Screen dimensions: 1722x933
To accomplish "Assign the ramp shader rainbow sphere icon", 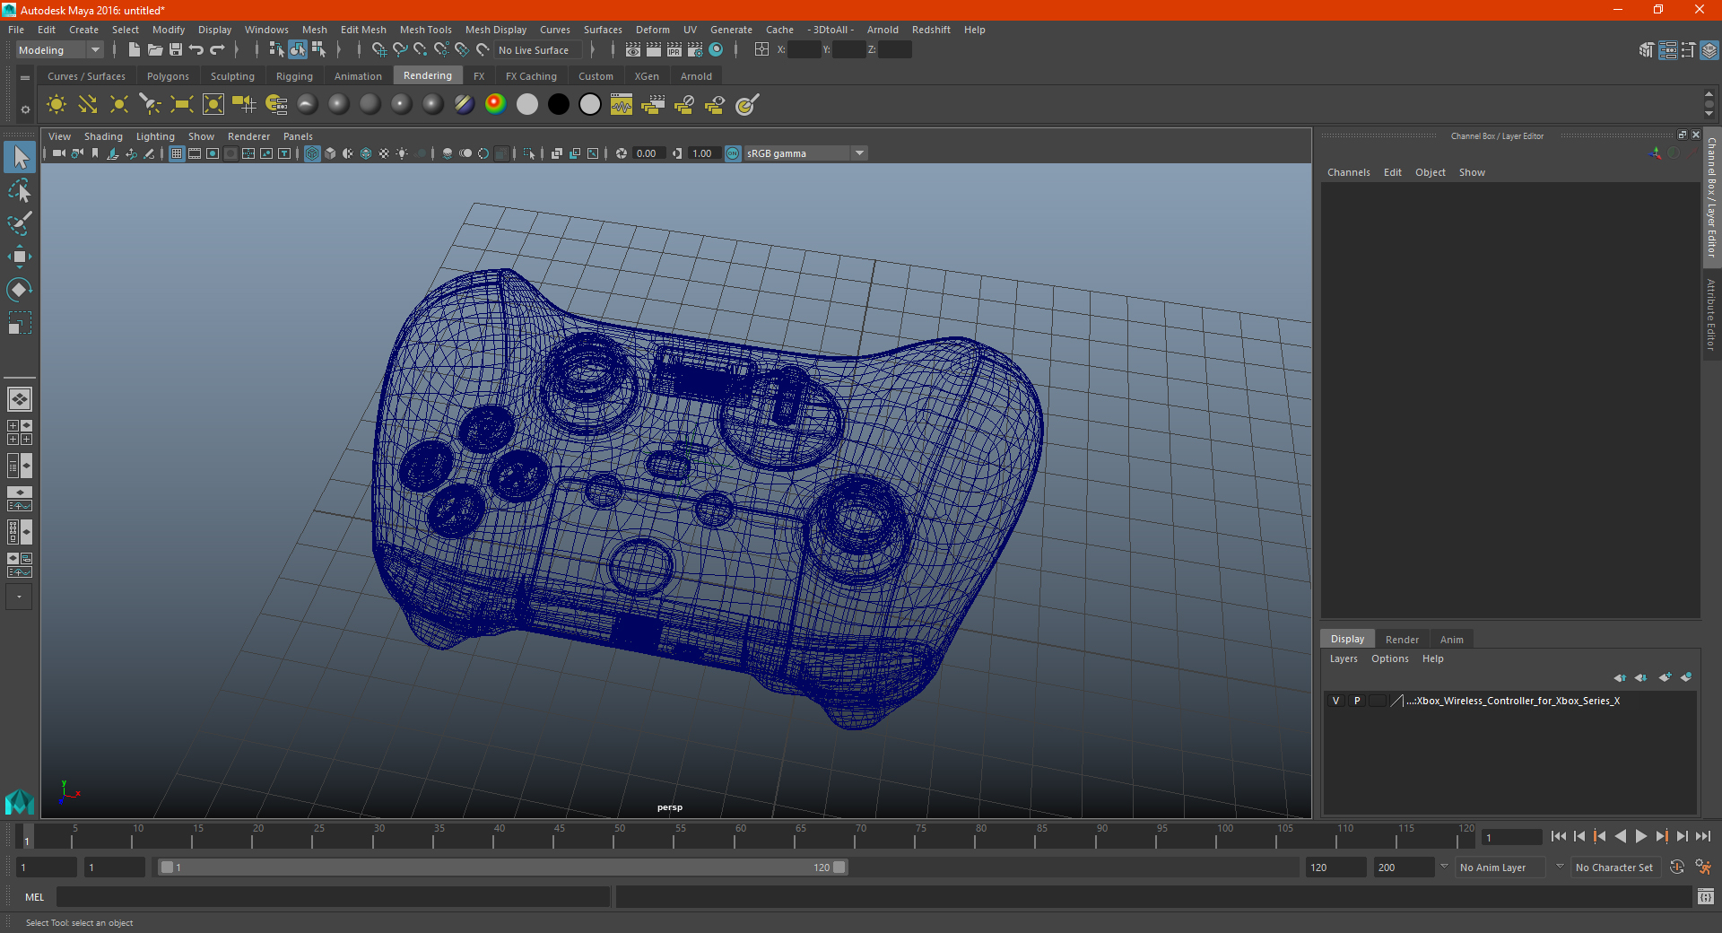I will point(495,105).
